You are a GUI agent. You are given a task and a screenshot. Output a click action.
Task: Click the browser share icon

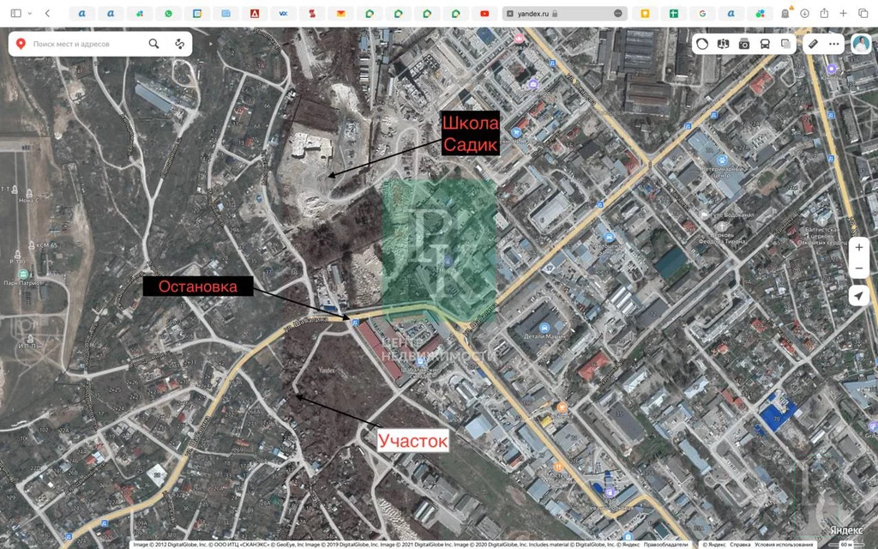[824, 13]
